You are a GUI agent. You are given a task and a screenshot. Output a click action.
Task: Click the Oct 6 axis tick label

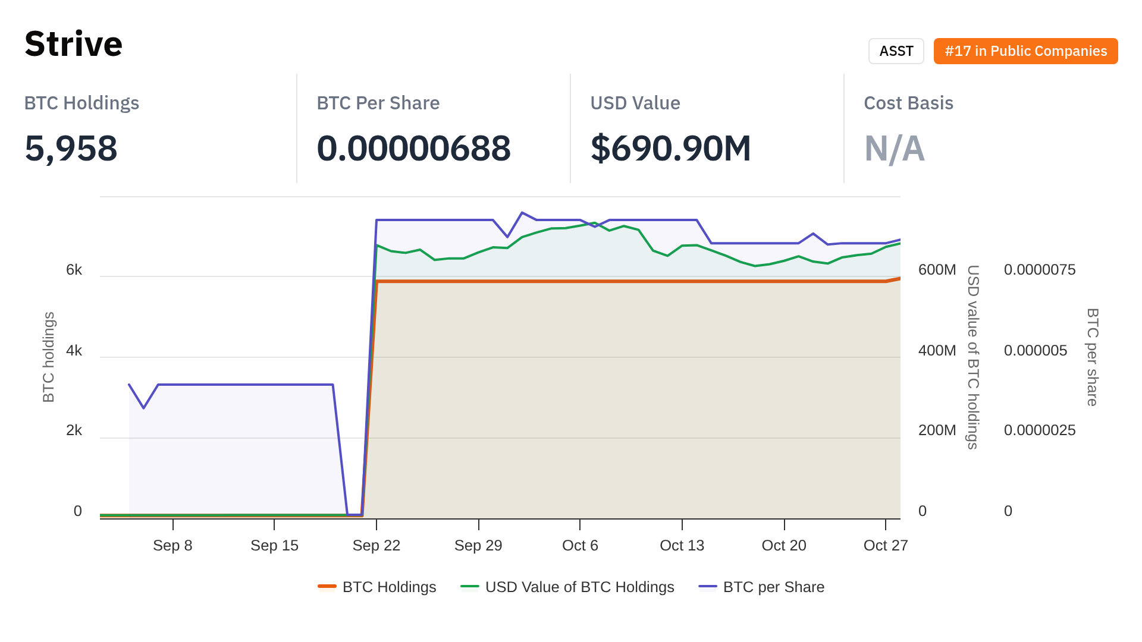580,546
